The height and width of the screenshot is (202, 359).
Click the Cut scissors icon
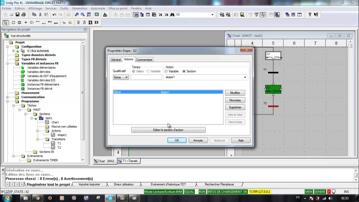click(40, 15)
